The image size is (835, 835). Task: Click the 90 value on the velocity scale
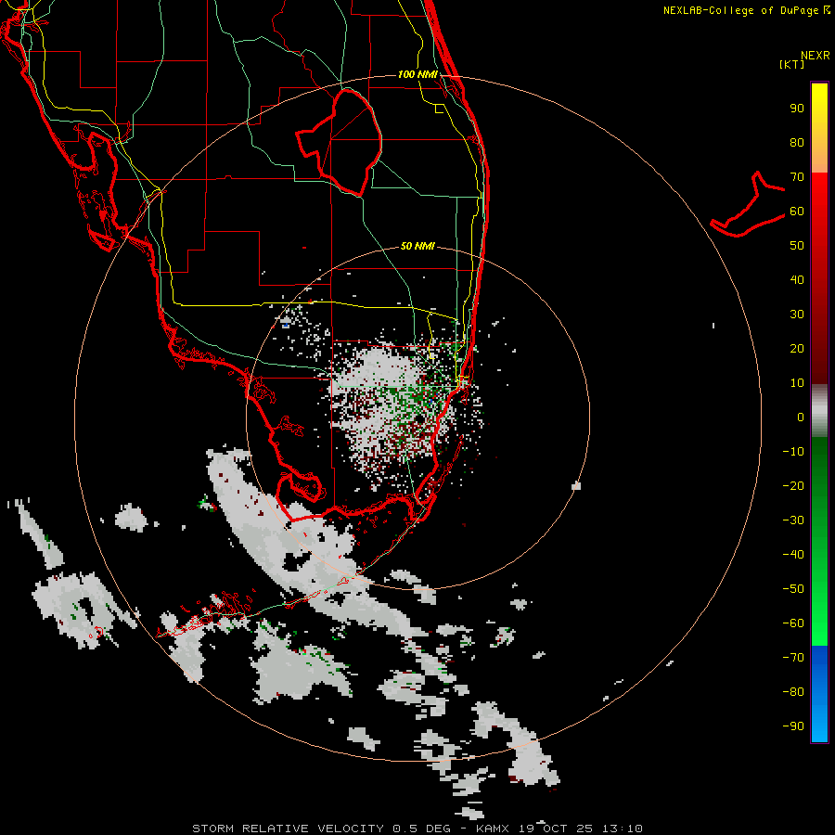(x=797, y=109)
